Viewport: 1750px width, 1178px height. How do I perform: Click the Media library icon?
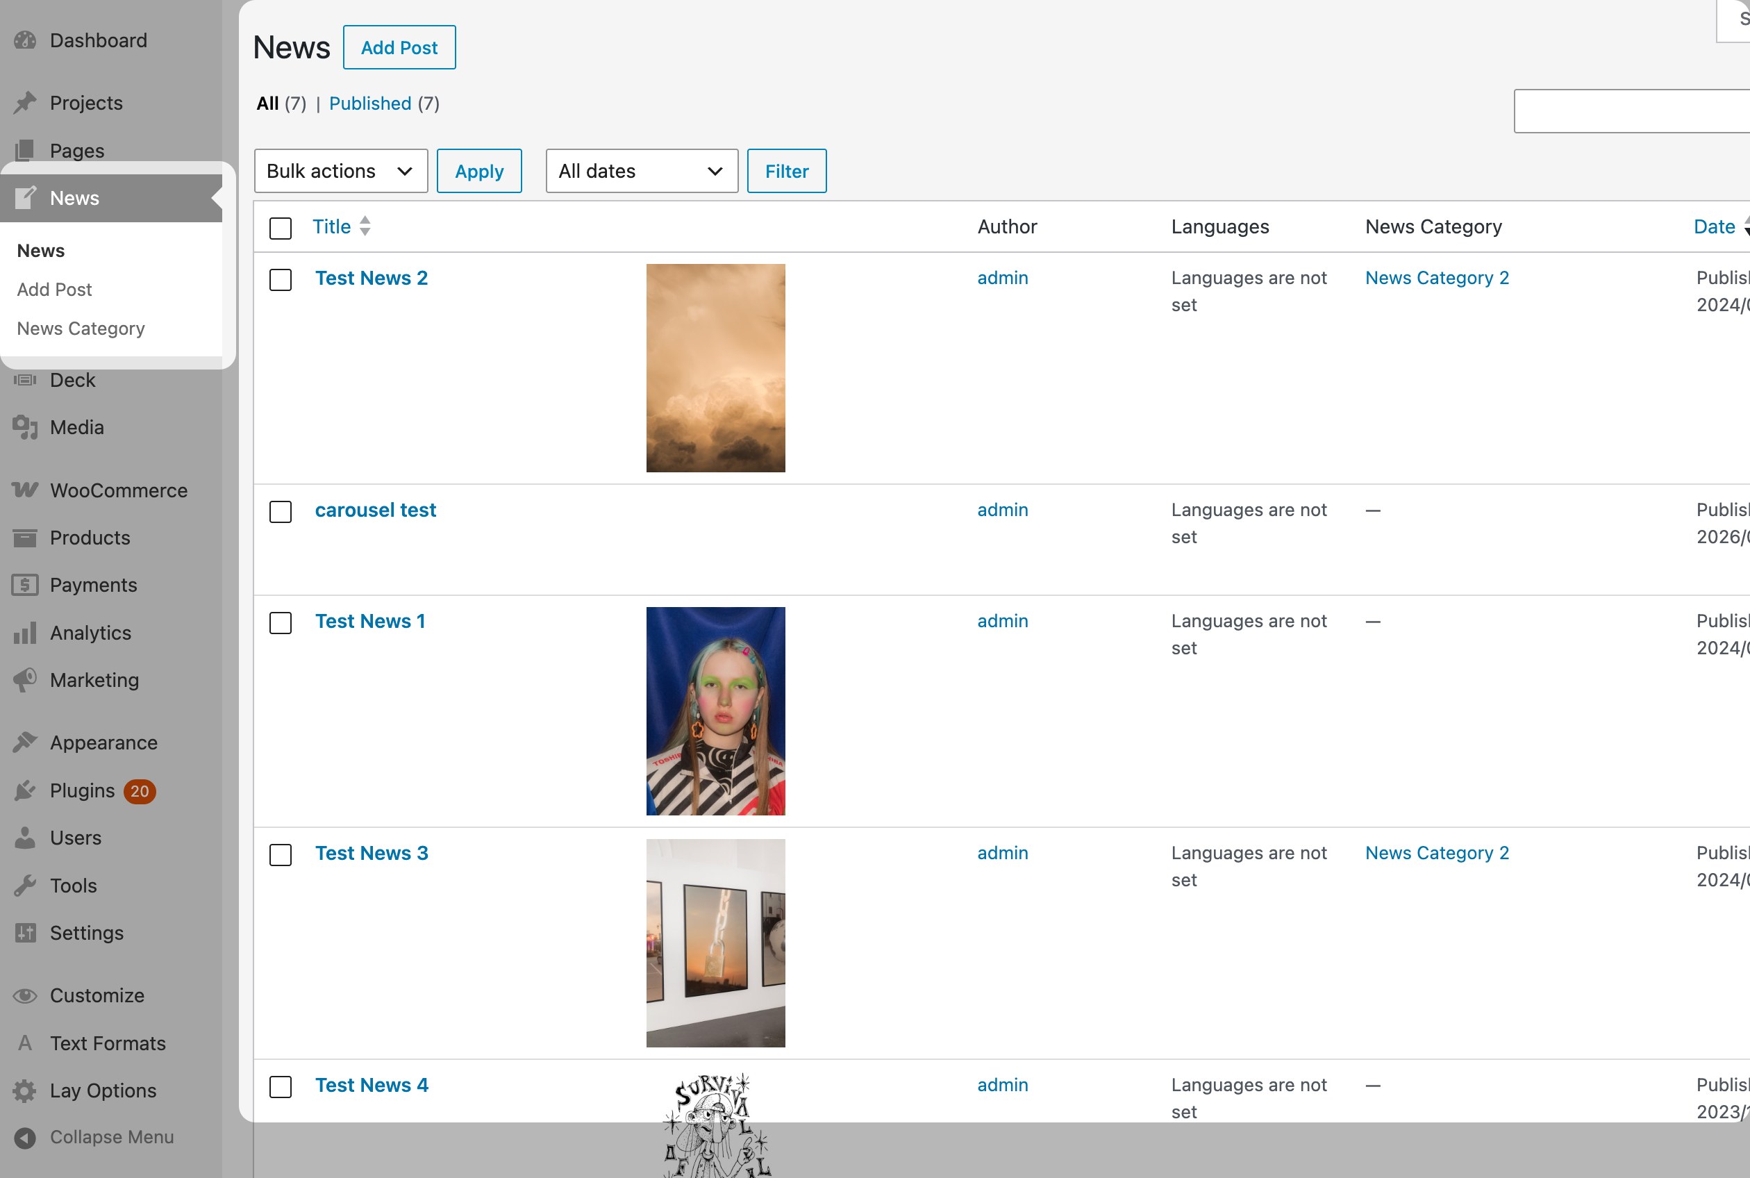point(25,427)
